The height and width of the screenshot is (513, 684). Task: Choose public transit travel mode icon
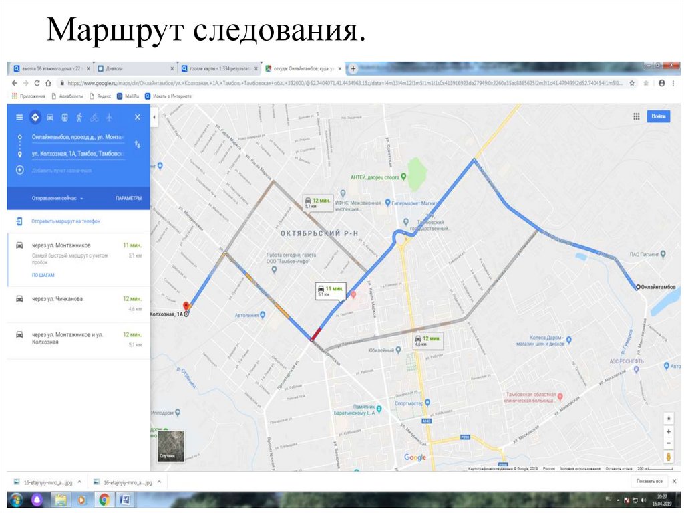coord(65,117)
